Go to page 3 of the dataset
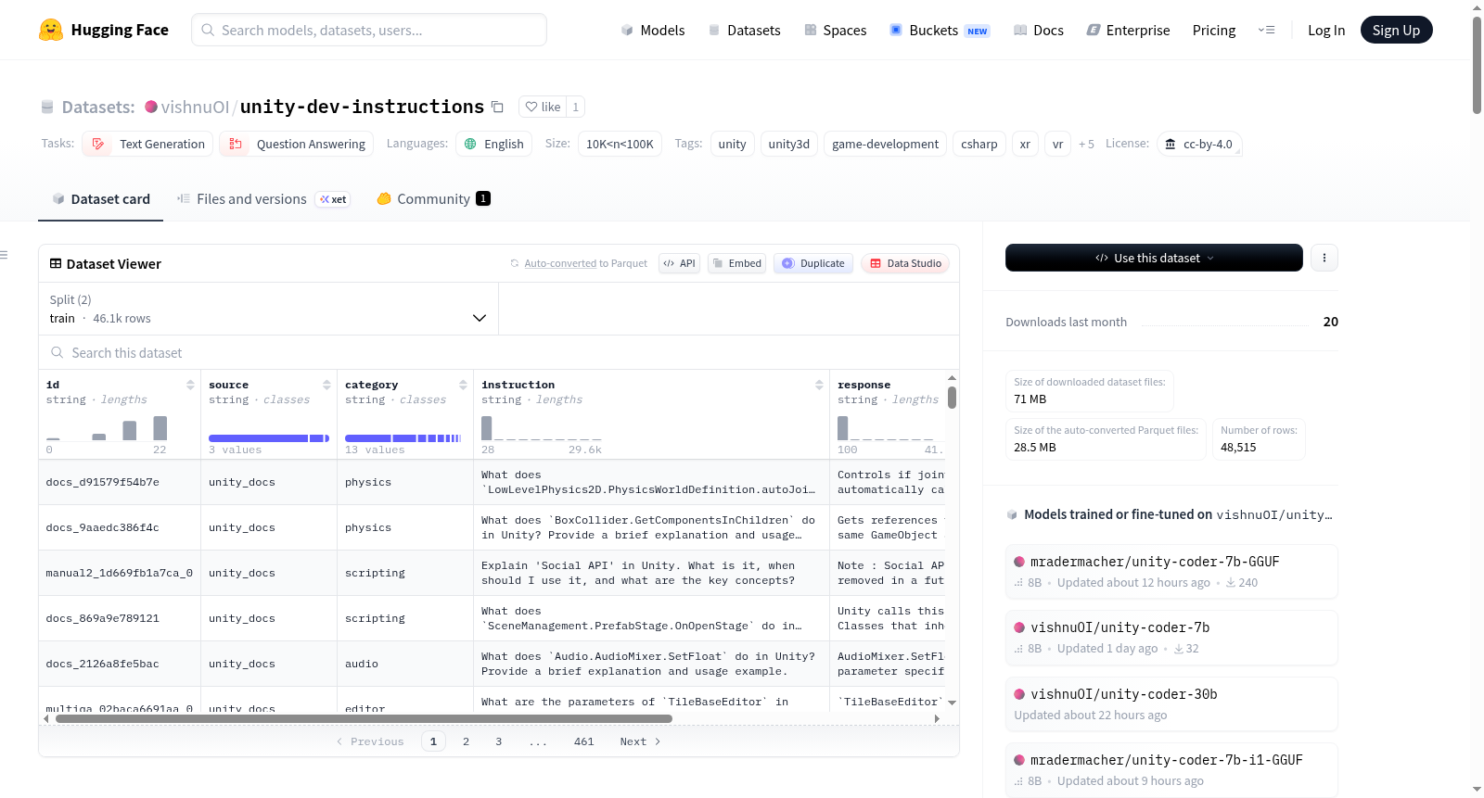The image size is (1484, 798). click(499, 741)
